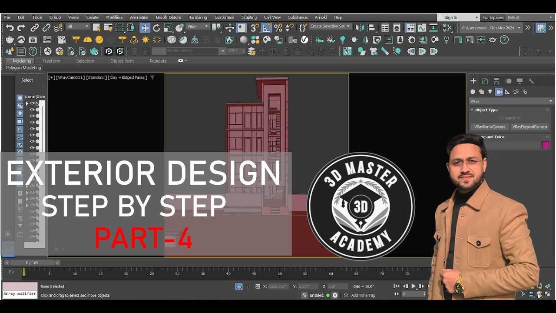Click the 0 / 100 time slider

coord(32,263)
